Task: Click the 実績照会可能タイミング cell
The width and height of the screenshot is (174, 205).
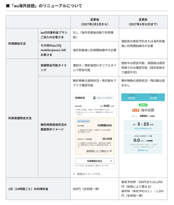Action: pos(54,68)
